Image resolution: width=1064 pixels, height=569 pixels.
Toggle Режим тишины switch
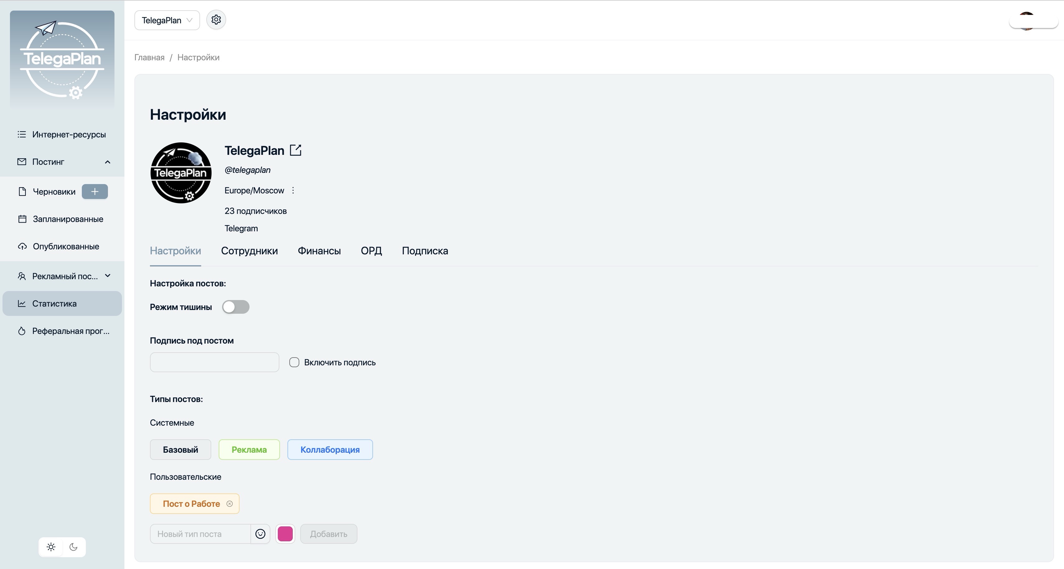pos(236,307)
